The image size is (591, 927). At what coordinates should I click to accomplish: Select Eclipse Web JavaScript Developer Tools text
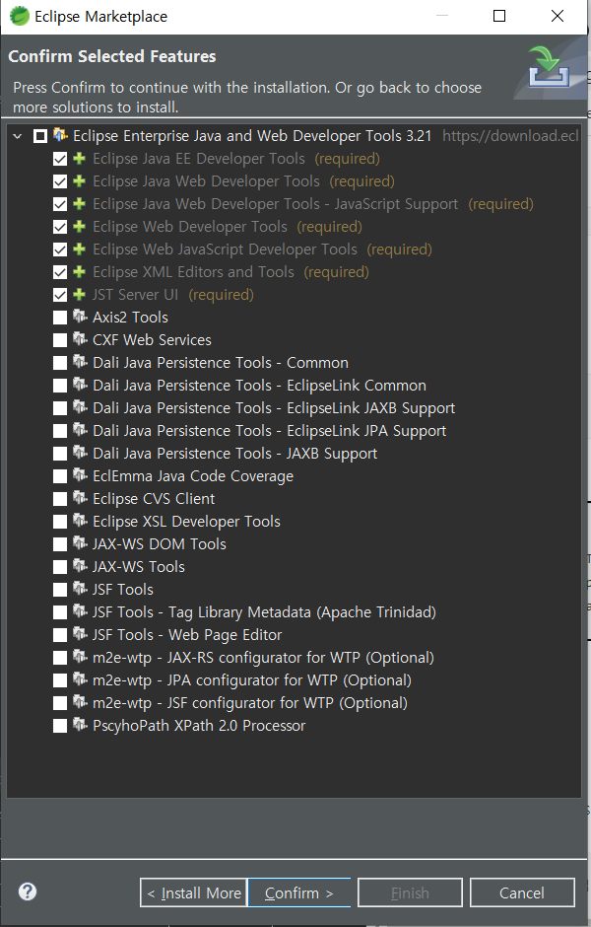point(225,250)
